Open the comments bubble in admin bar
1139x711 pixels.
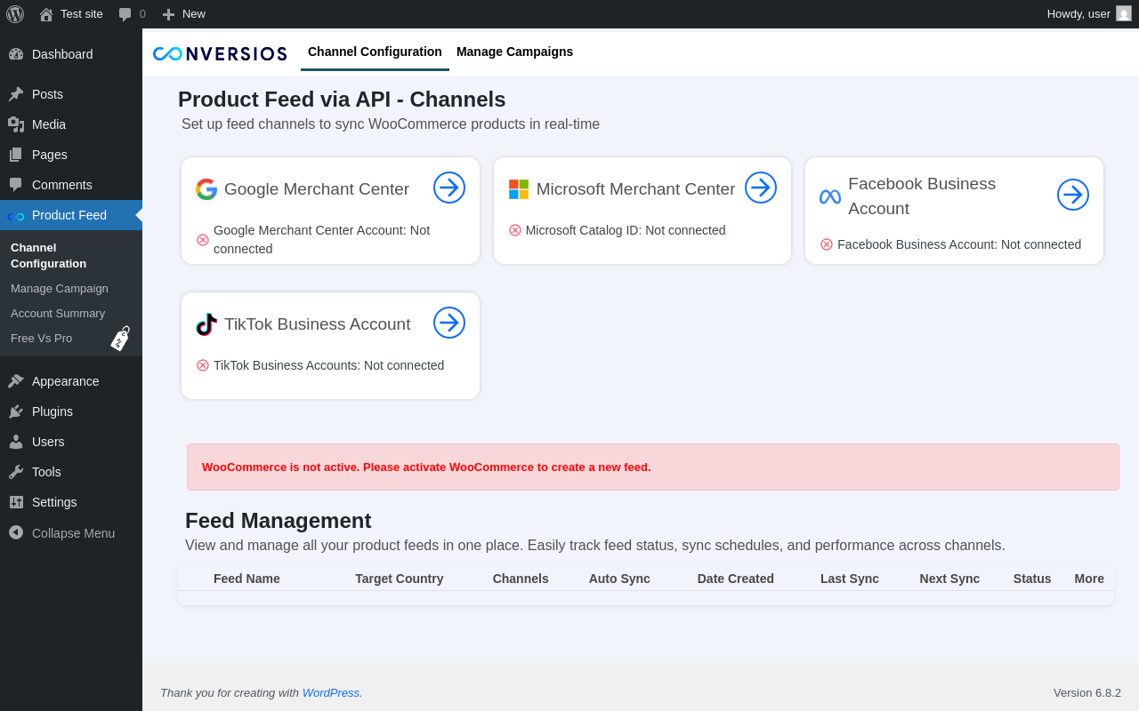coord(132,14)
